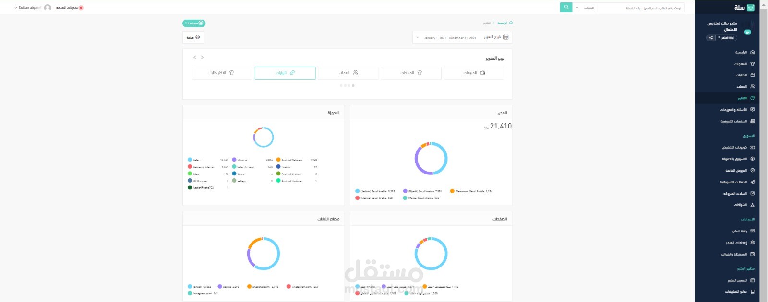
Task: Click the Firefox legend entry
Action: coord(297,167)
